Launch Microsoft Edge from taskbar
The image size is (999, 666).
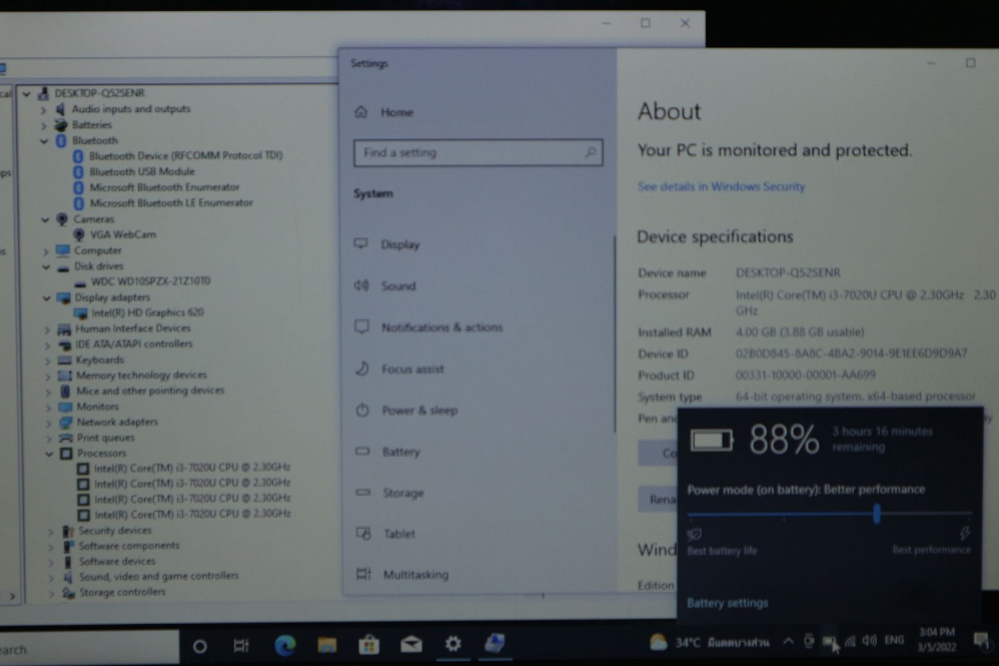point(285,645)
